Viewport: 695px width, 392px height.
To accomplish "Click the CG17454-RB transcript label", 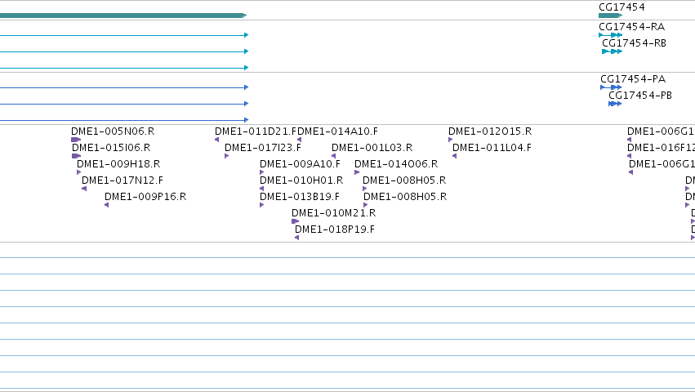I will coord(634,43).
